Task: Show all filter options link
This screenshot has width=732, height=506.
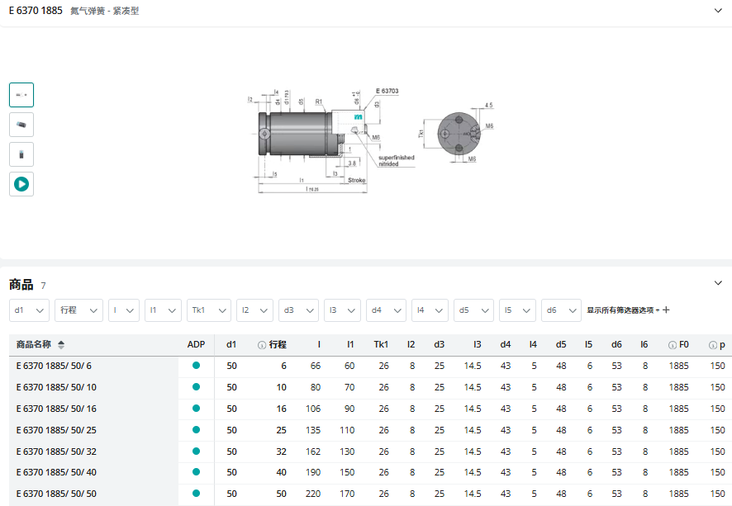Action: (628, 310)
